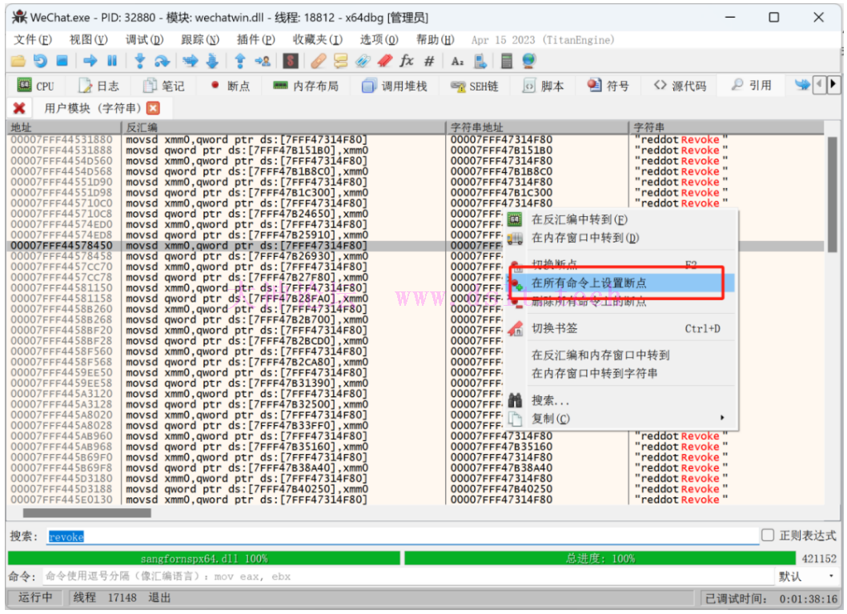Screen dimensions: 847x614
Task: Open the 调试(D) menu
Action: coord(145,40)
